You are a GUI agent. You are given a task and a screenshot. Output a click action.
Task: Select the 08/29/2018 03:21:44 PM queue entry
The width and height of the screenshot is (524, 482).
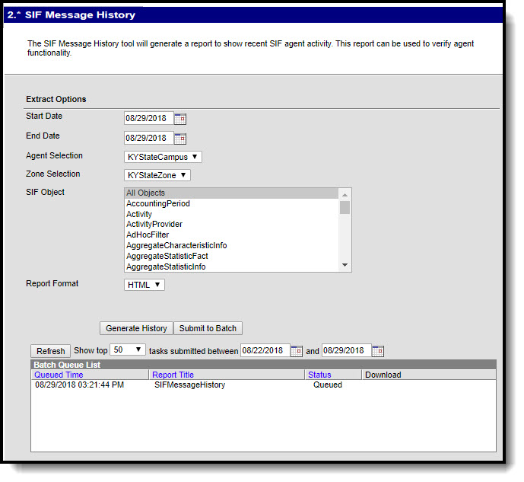(x=80, y=385)
